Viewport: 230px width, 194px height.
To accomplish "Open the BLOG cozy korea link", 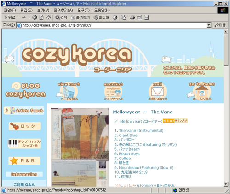I will point(25,90).
